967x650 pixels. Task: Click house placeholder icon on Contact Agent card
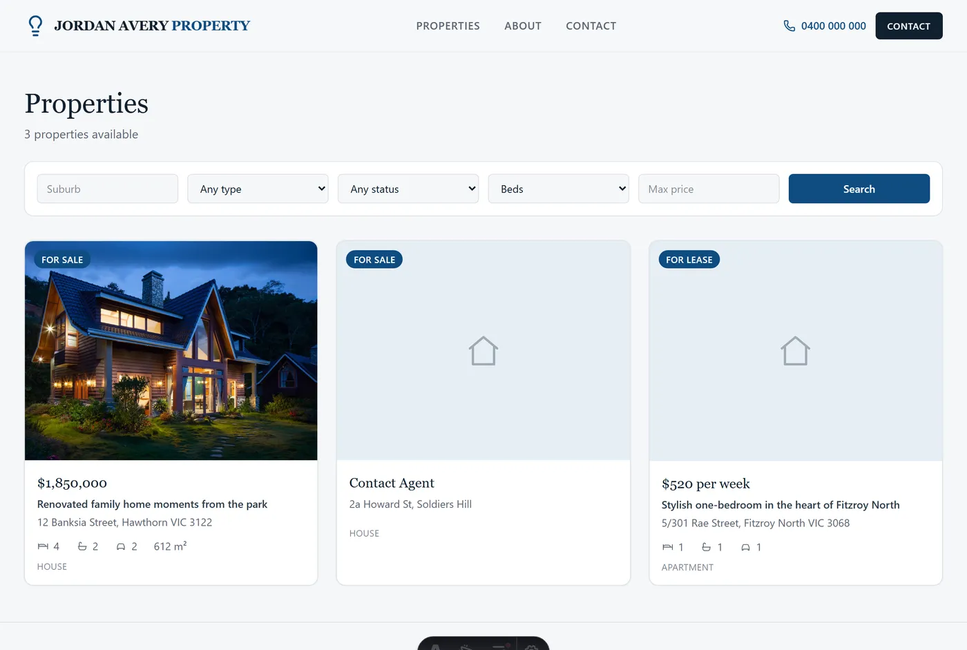tap(483, 351)
